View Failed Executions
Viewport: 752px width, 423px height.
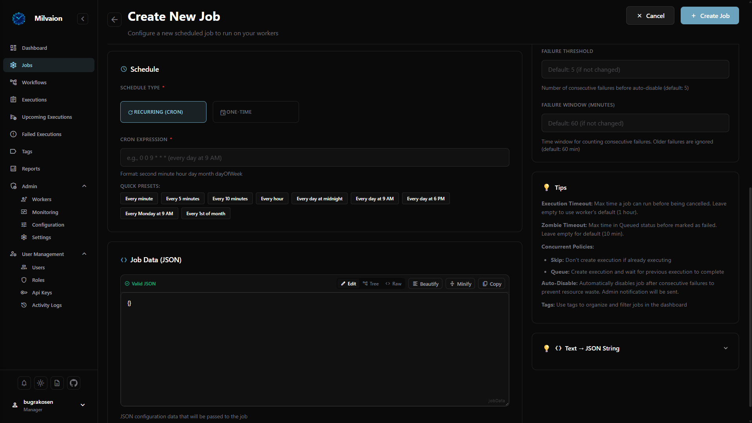pos(49,134)
